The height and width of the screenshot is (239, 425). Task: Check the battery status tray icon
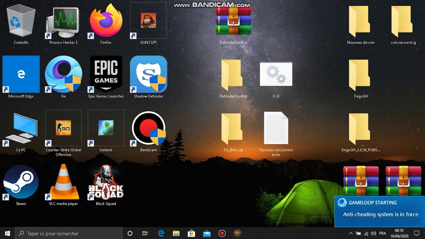point(359,233)
